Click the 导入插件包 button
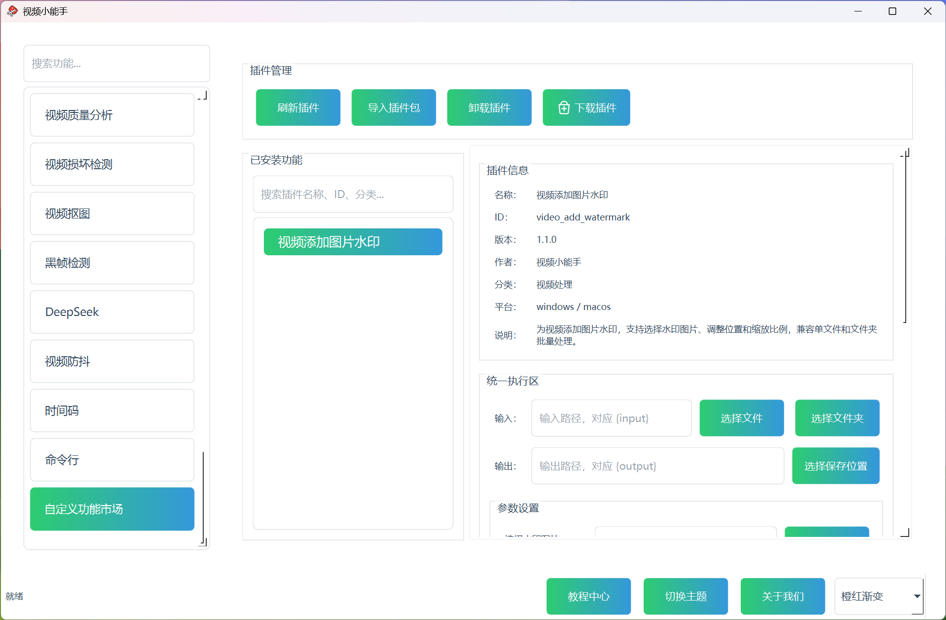 click(x=394, y=107)
